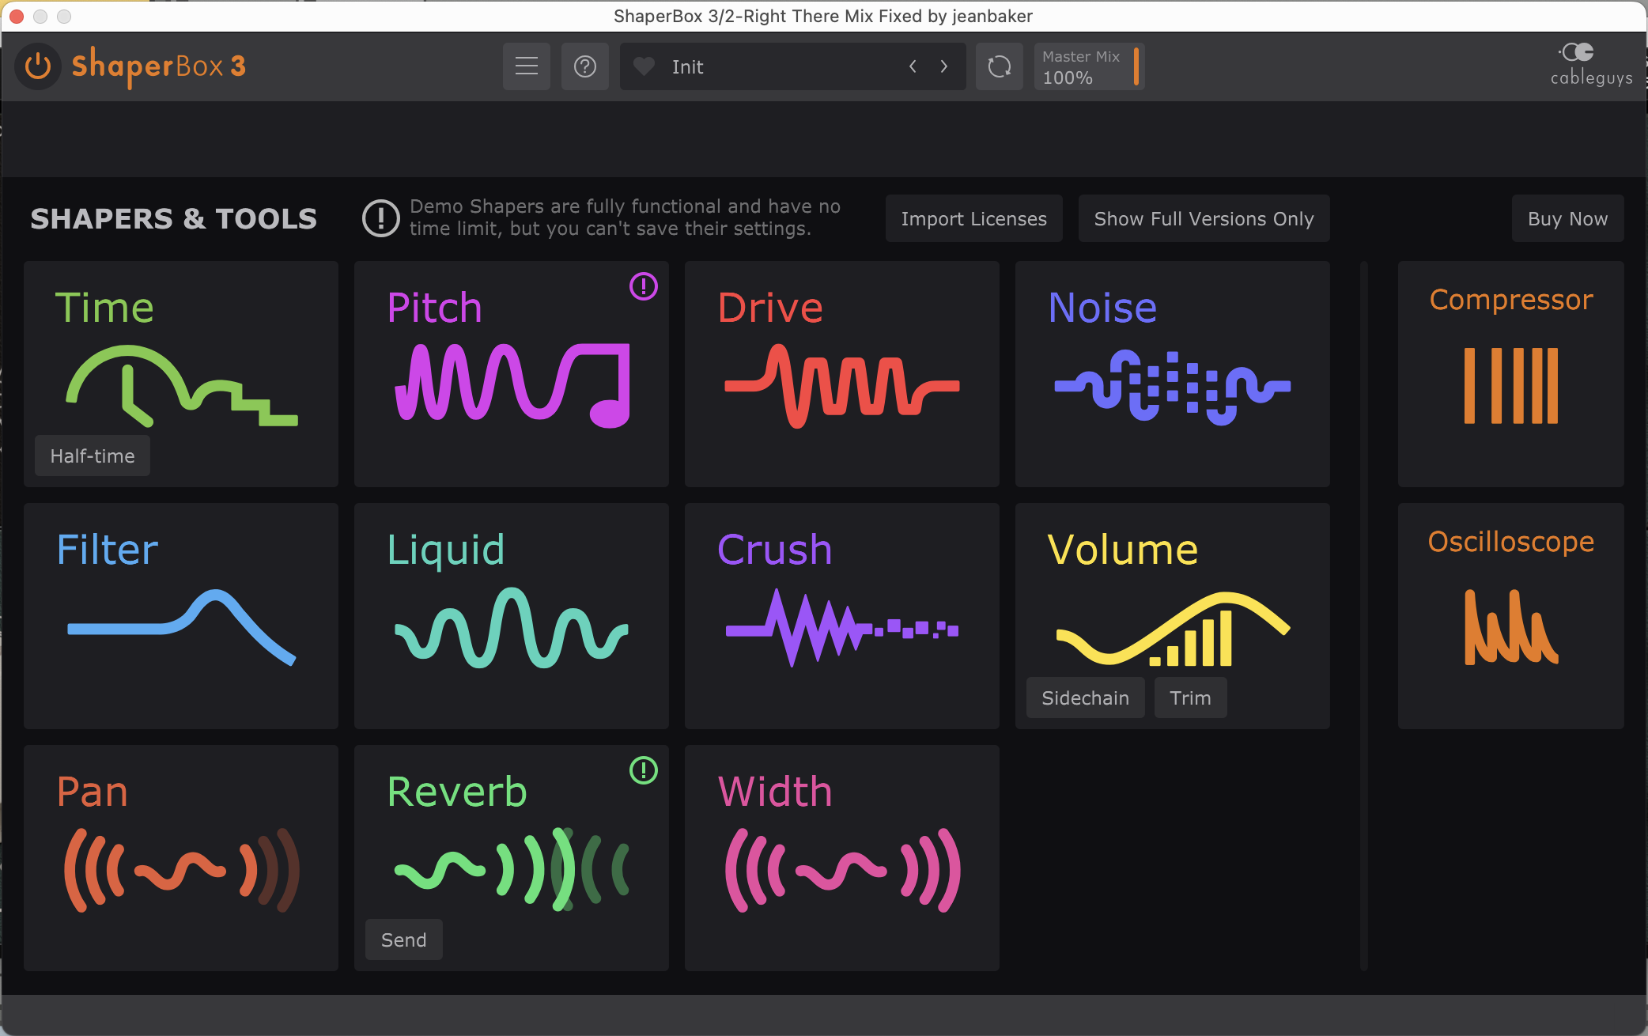Click the Buy Now button
1648x1036 pixels.
[1567, 218]
